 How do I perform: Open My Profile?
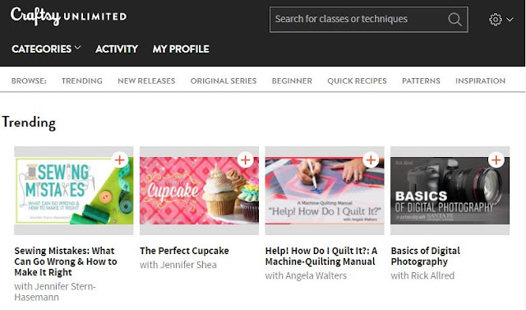coord(181,49)
